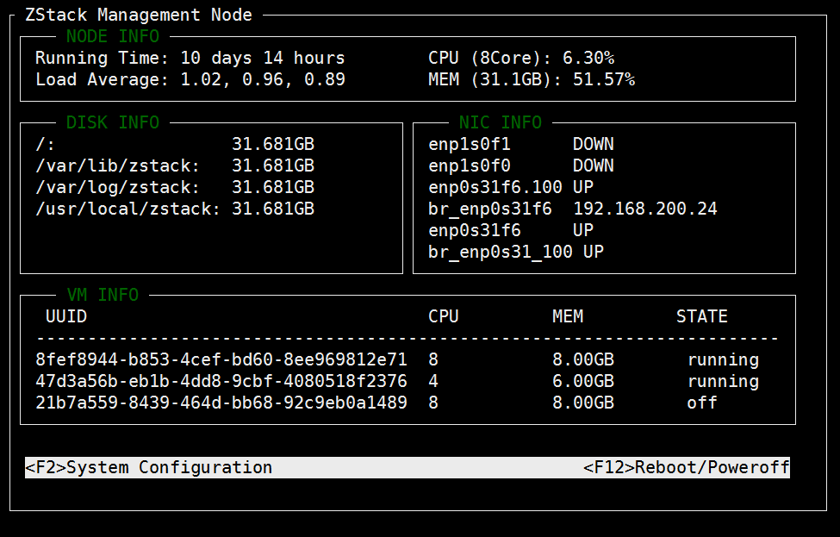Click the DISK INFO section heading
This screenshot has width=840, height=537.
[113, 122]
